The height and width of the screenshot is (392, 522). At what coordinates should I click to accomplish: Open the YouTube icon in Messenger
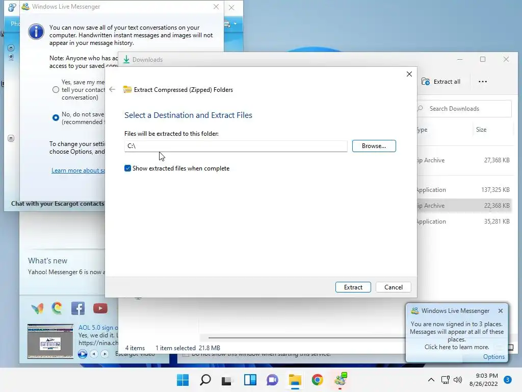coord(100,308)
